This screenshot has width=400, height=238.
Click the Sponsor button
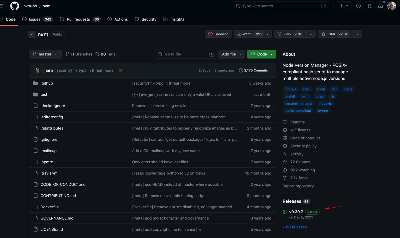click(x=218, y=34)
